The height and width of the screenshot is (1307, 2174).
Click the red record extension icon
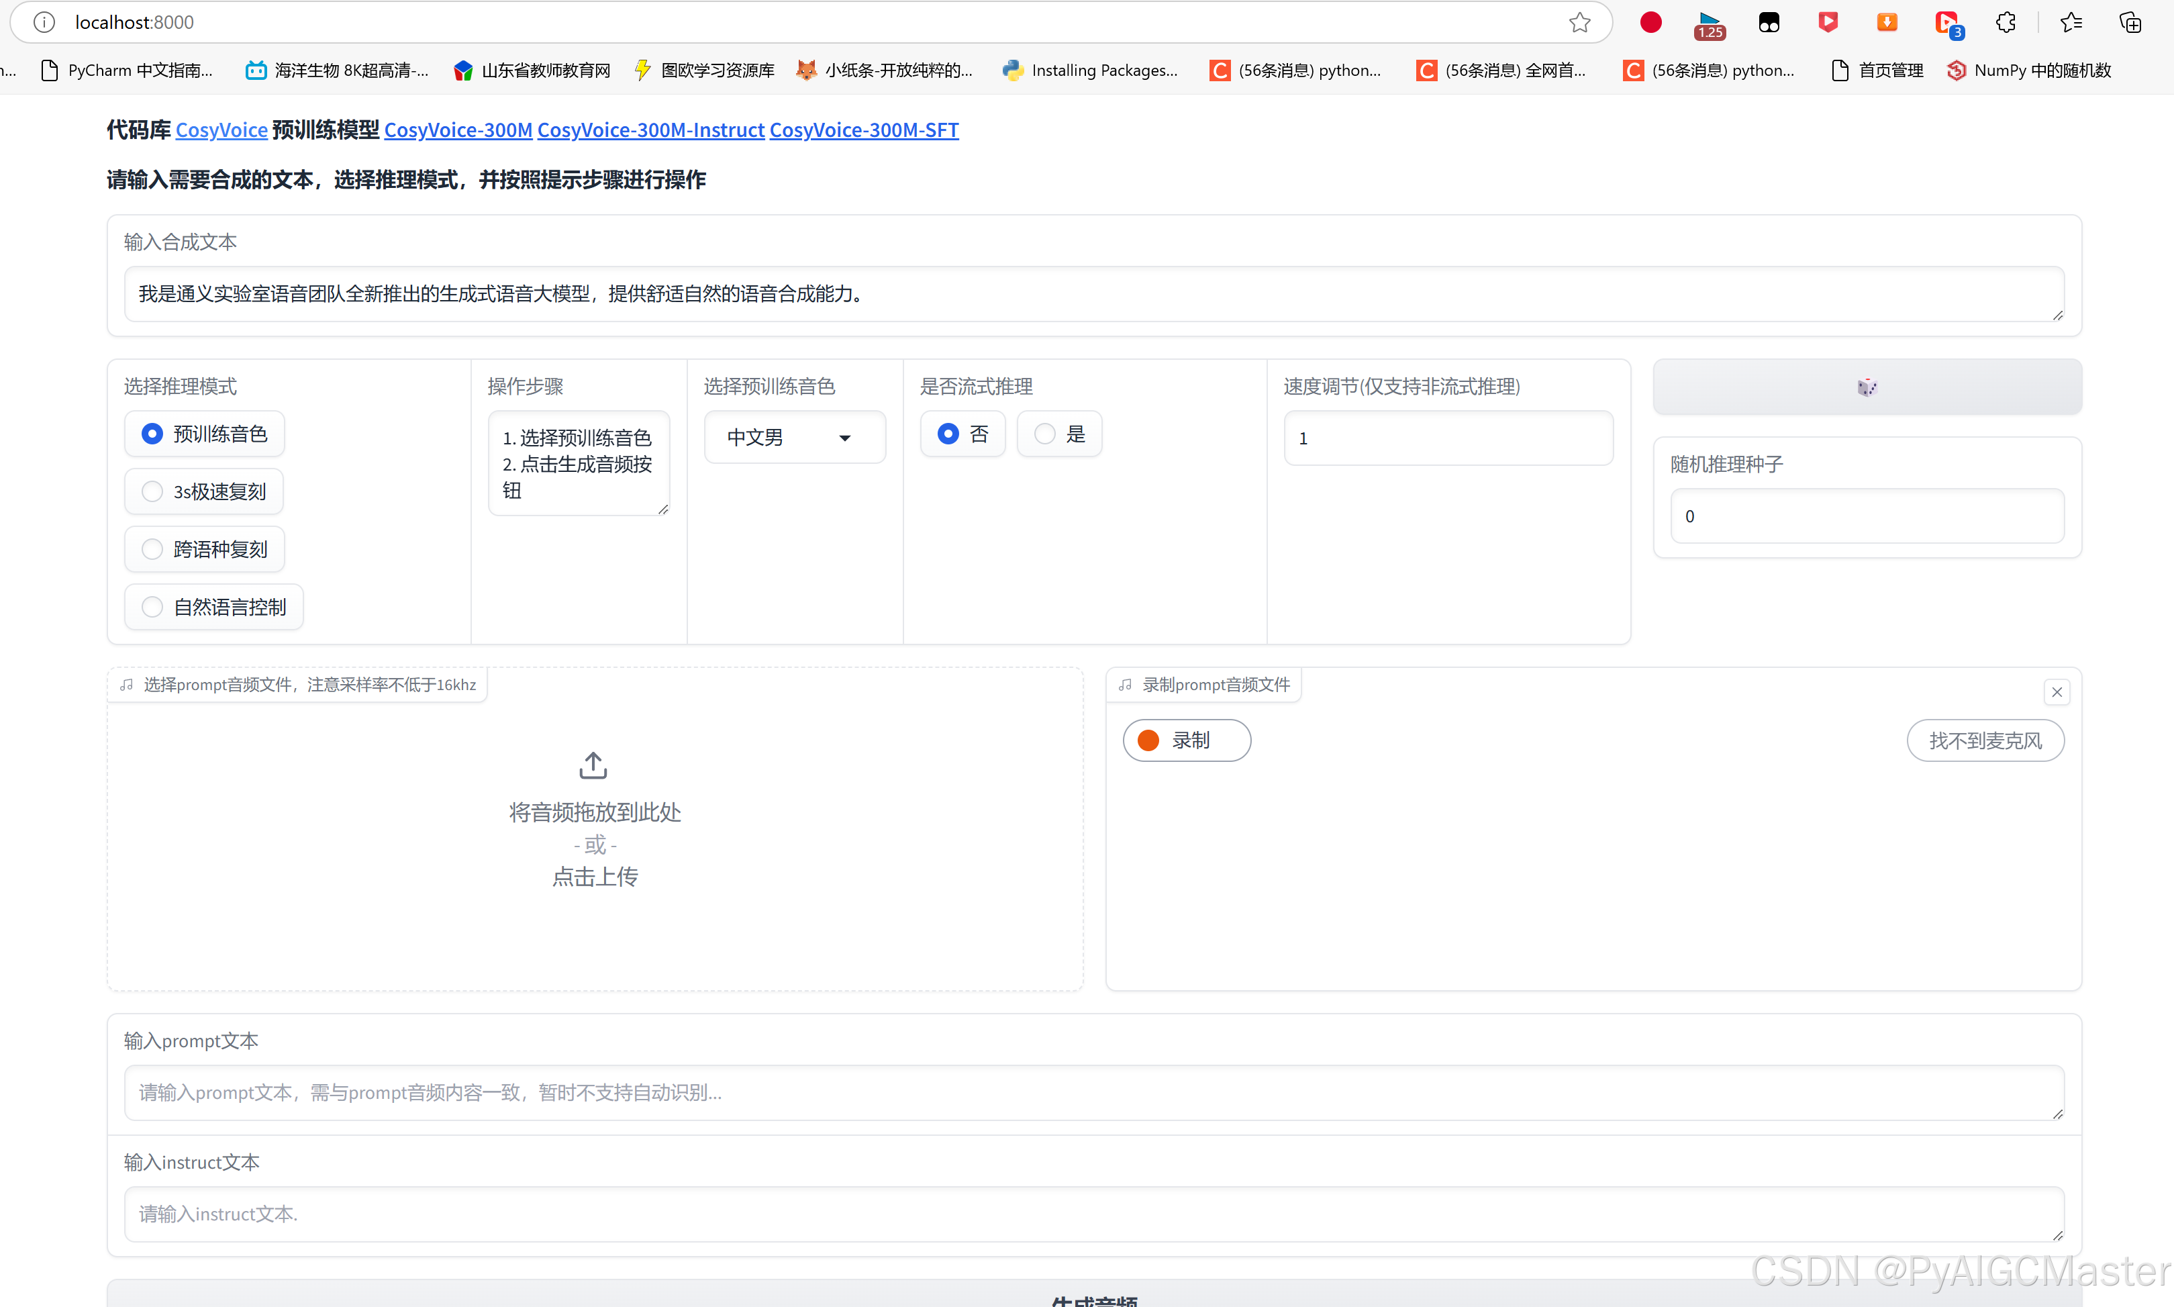pyautogui.click(x=1651, y=23)
